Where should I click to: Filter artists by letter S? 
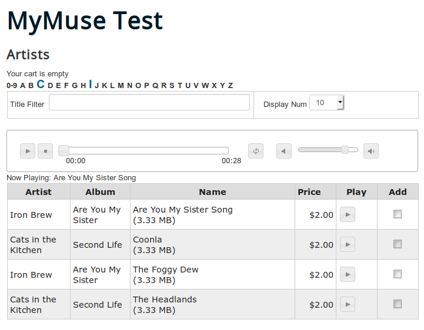point(172,86)
